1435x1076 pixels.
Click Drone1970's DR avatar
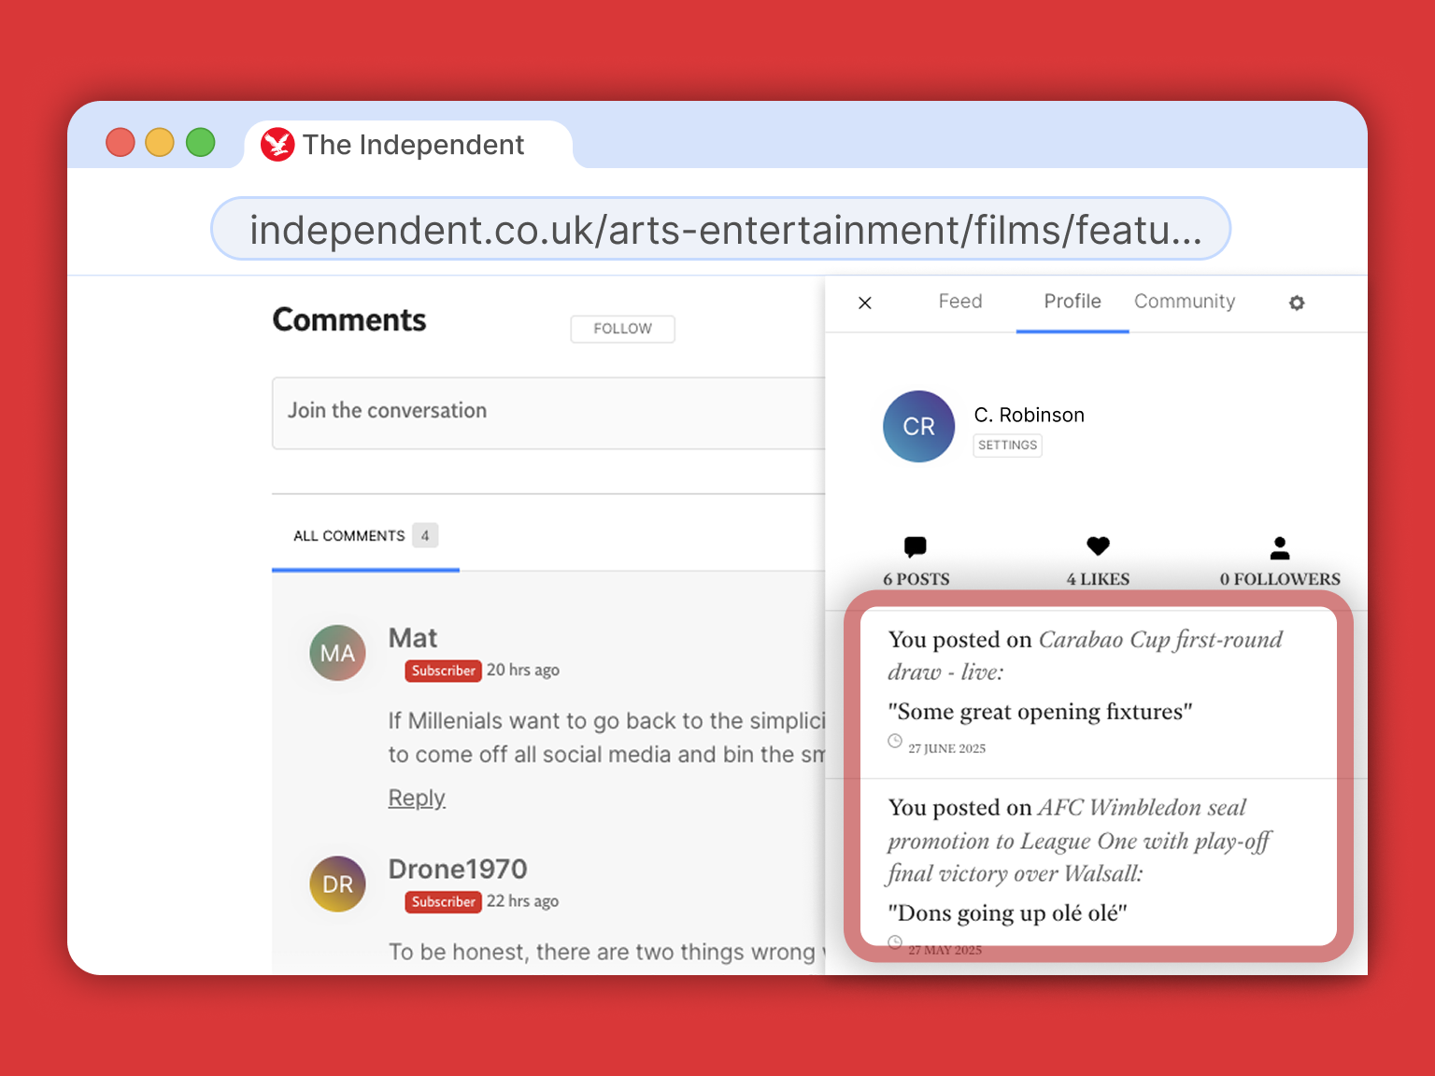pyautogui.click(x=337, y=884)
